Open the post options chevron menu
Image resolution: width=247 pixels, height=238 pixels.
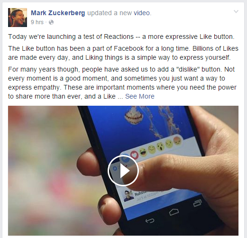tap(236, 11)
